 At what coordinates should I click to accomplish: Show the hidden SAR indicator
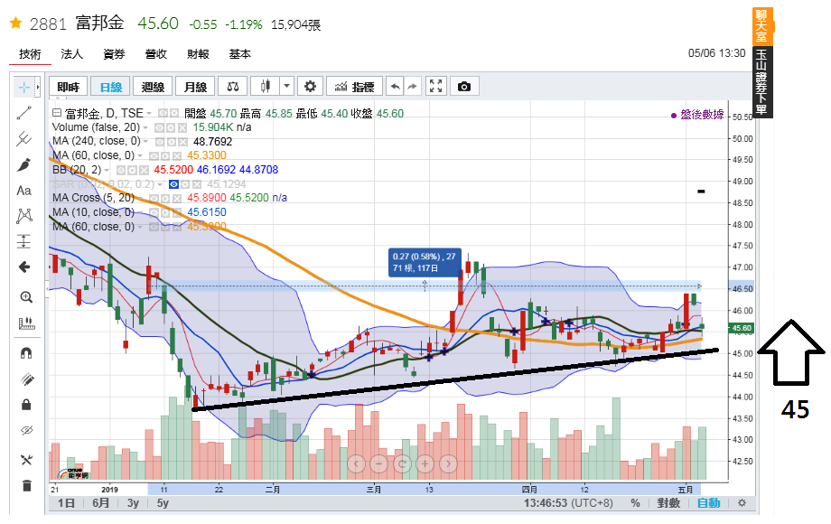click(x=173, y=184)
